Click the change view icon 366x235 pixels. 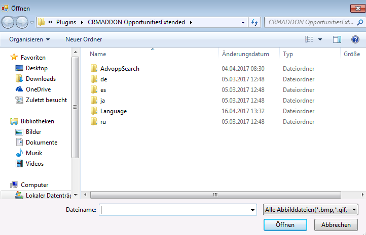[x=309, y=39]
